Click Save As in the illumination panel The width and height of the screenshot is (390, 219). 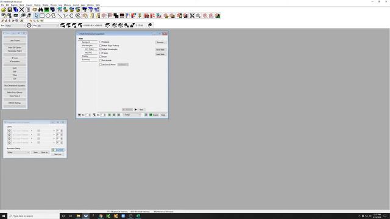tap(44, 153)
